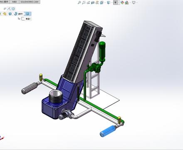Click the Previous View icon
This screenshot has height=150, width=183.
[88, 2]
